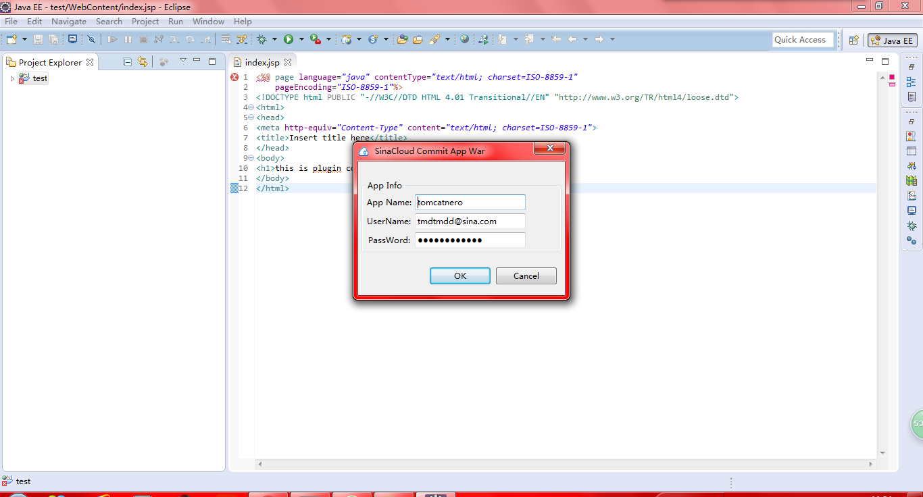Open the Breakpoints view side icon
Screen dimensions: 923x497
pos(912,240)
